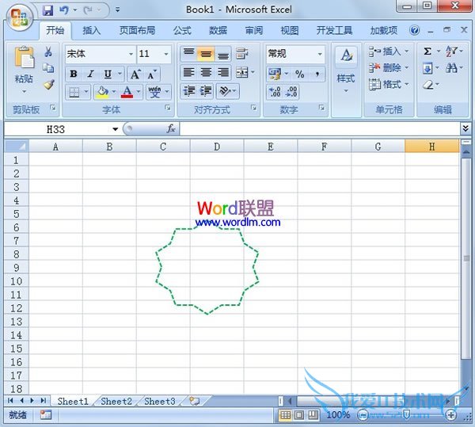The image size is (475, 427).
Task: Open the 页面布局 ribbon tab
Action: pyautogui.click(x=137, y=30)
